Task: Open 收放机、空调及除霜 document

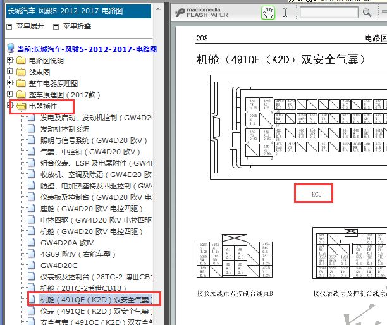Action: click(x=97, y=175)
